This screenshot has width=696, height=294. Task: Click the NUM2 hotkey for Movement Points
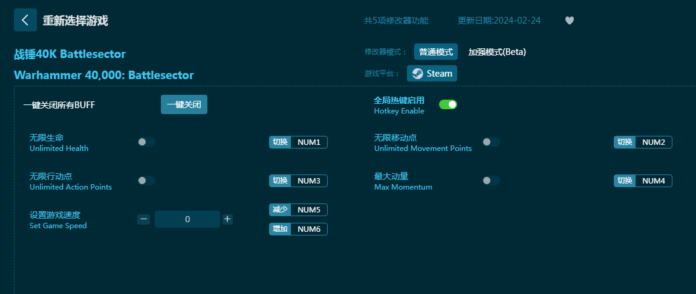[643, 142]
